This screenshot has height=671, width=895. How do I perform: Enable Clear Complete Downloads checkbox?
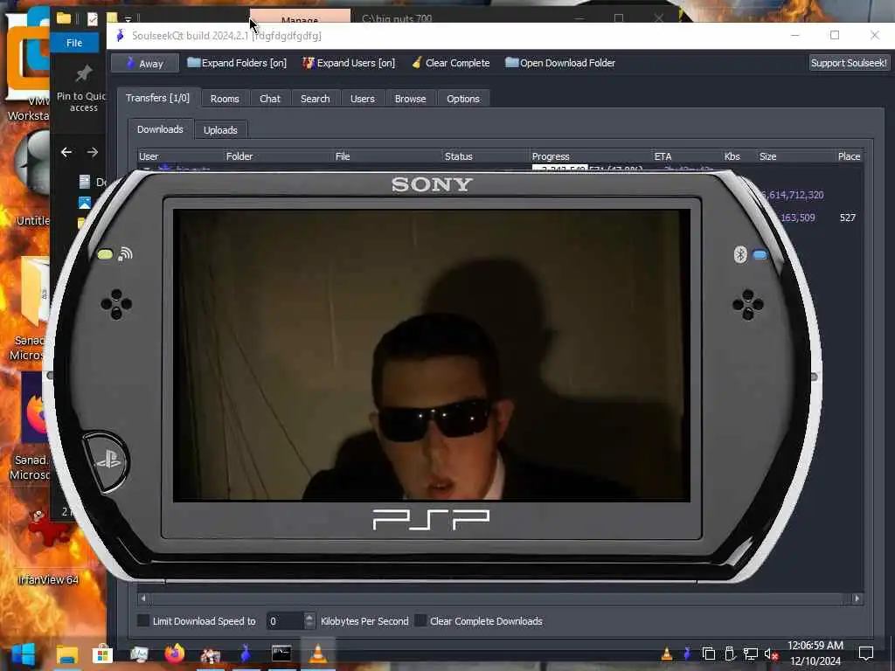[420, 621]
